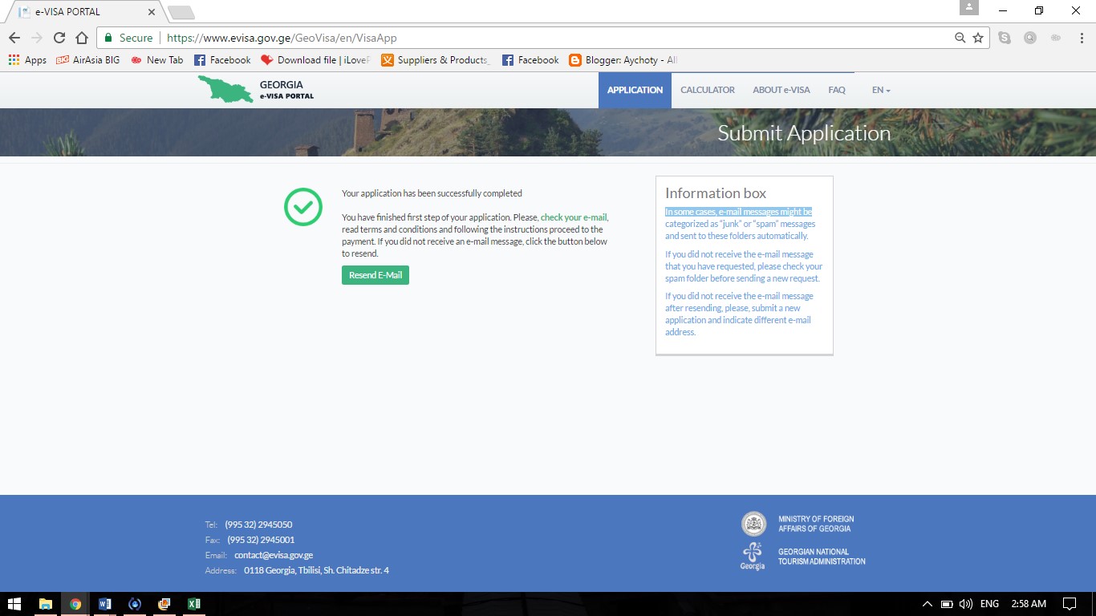The image size is (1096, 616).
Task: Open the Apps grid bookmark
Action: pyautogui.click(x=27, y=60)
